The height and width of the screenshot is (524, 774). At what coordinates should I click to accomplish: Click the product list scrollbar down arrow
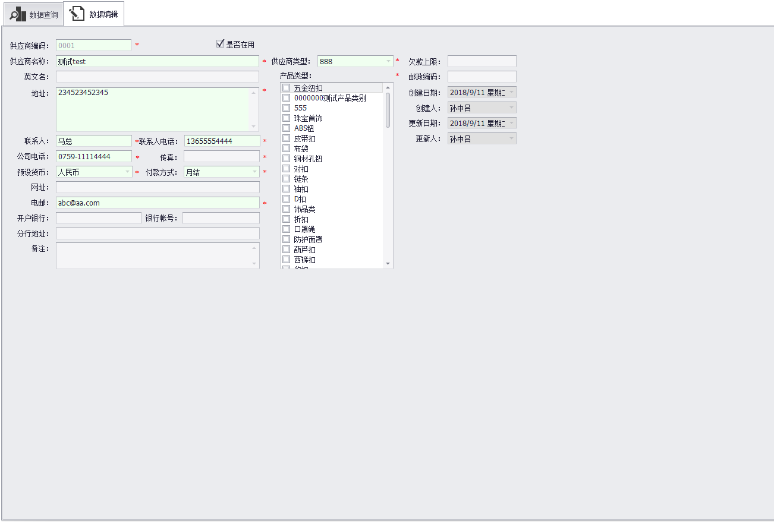tap(388, 263)
